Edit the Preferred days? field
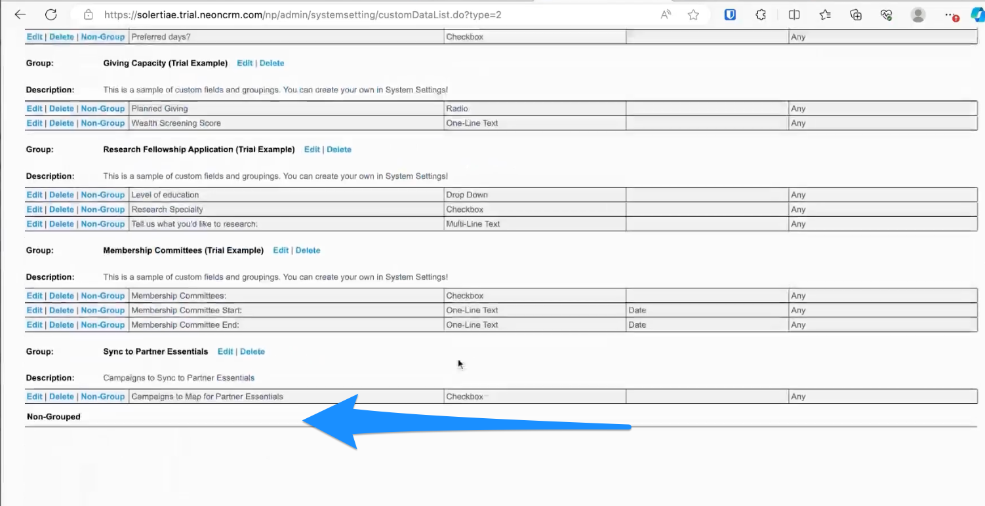985x506 pixels. (x=34, y=37)
